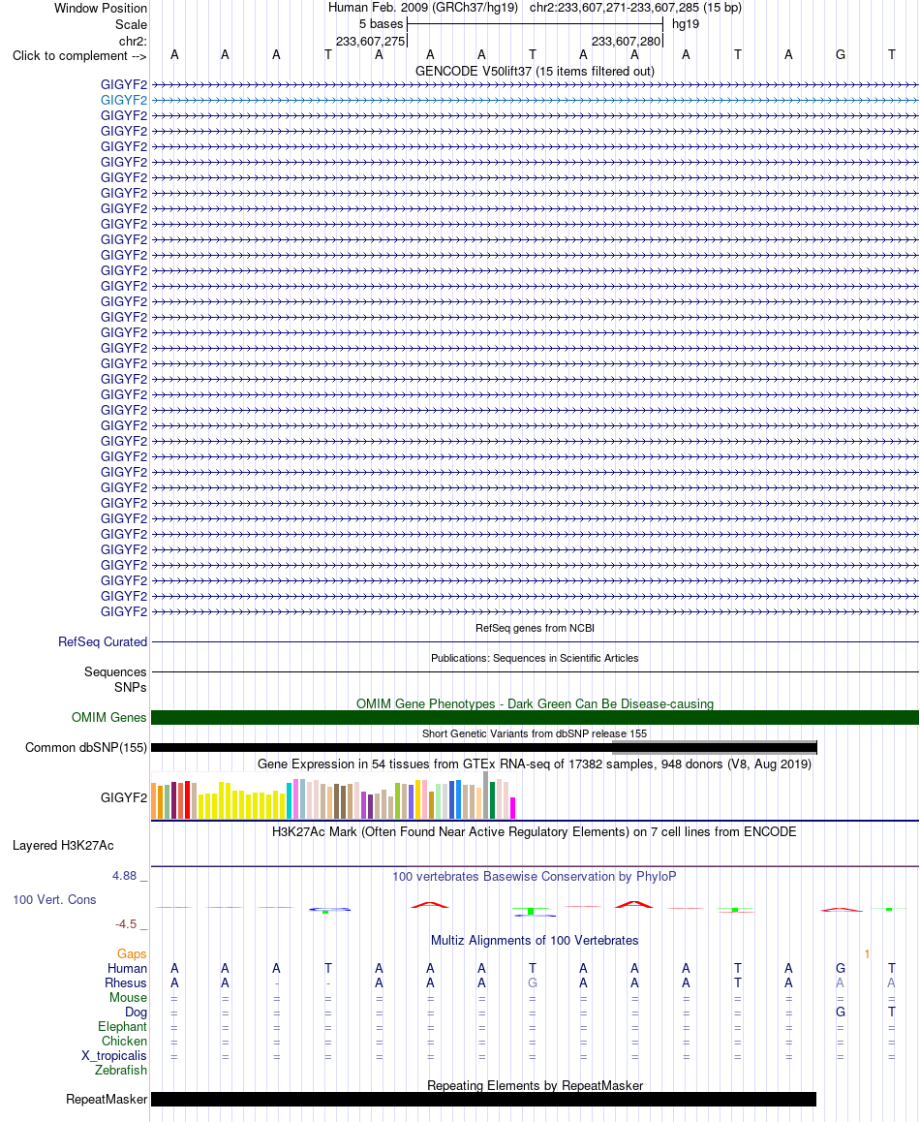The image size is (920, 1122).
Task: Click the Layered H3K27Ac label
Action: 63,845
